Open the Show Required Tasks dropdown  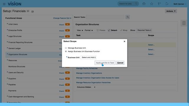point(144,30)
